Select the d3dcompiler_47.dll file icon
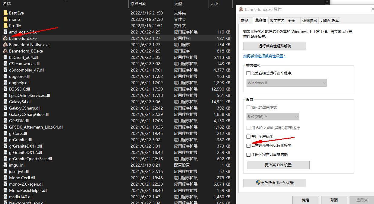 click(x=5, y=70)
